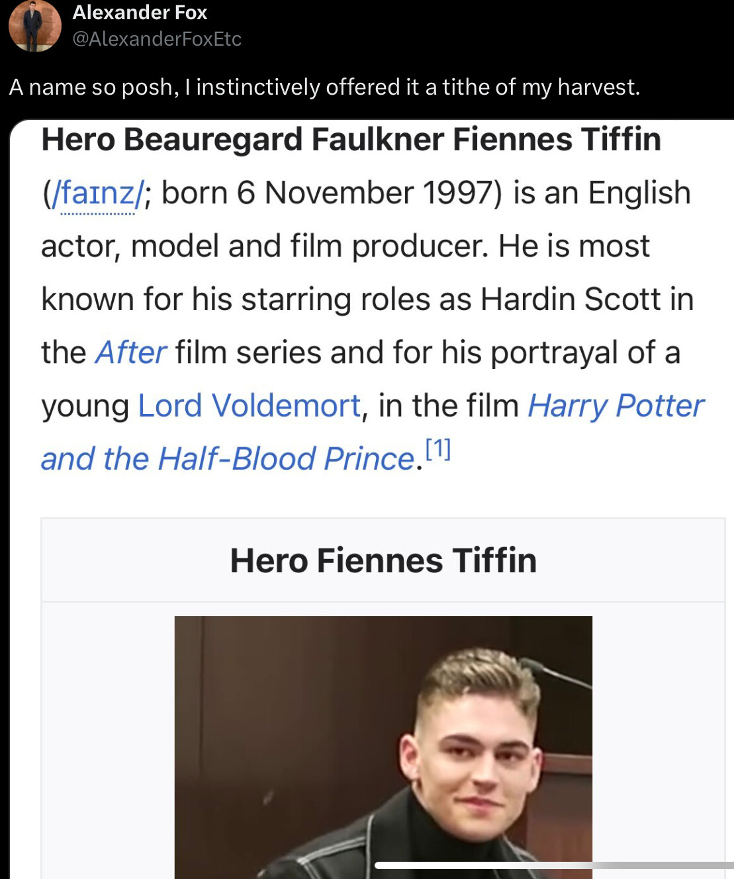734x879 pixels.
Task: Tap the 'Hero Fiennes Tiffin' infobox heading
Action: [383, 560]
